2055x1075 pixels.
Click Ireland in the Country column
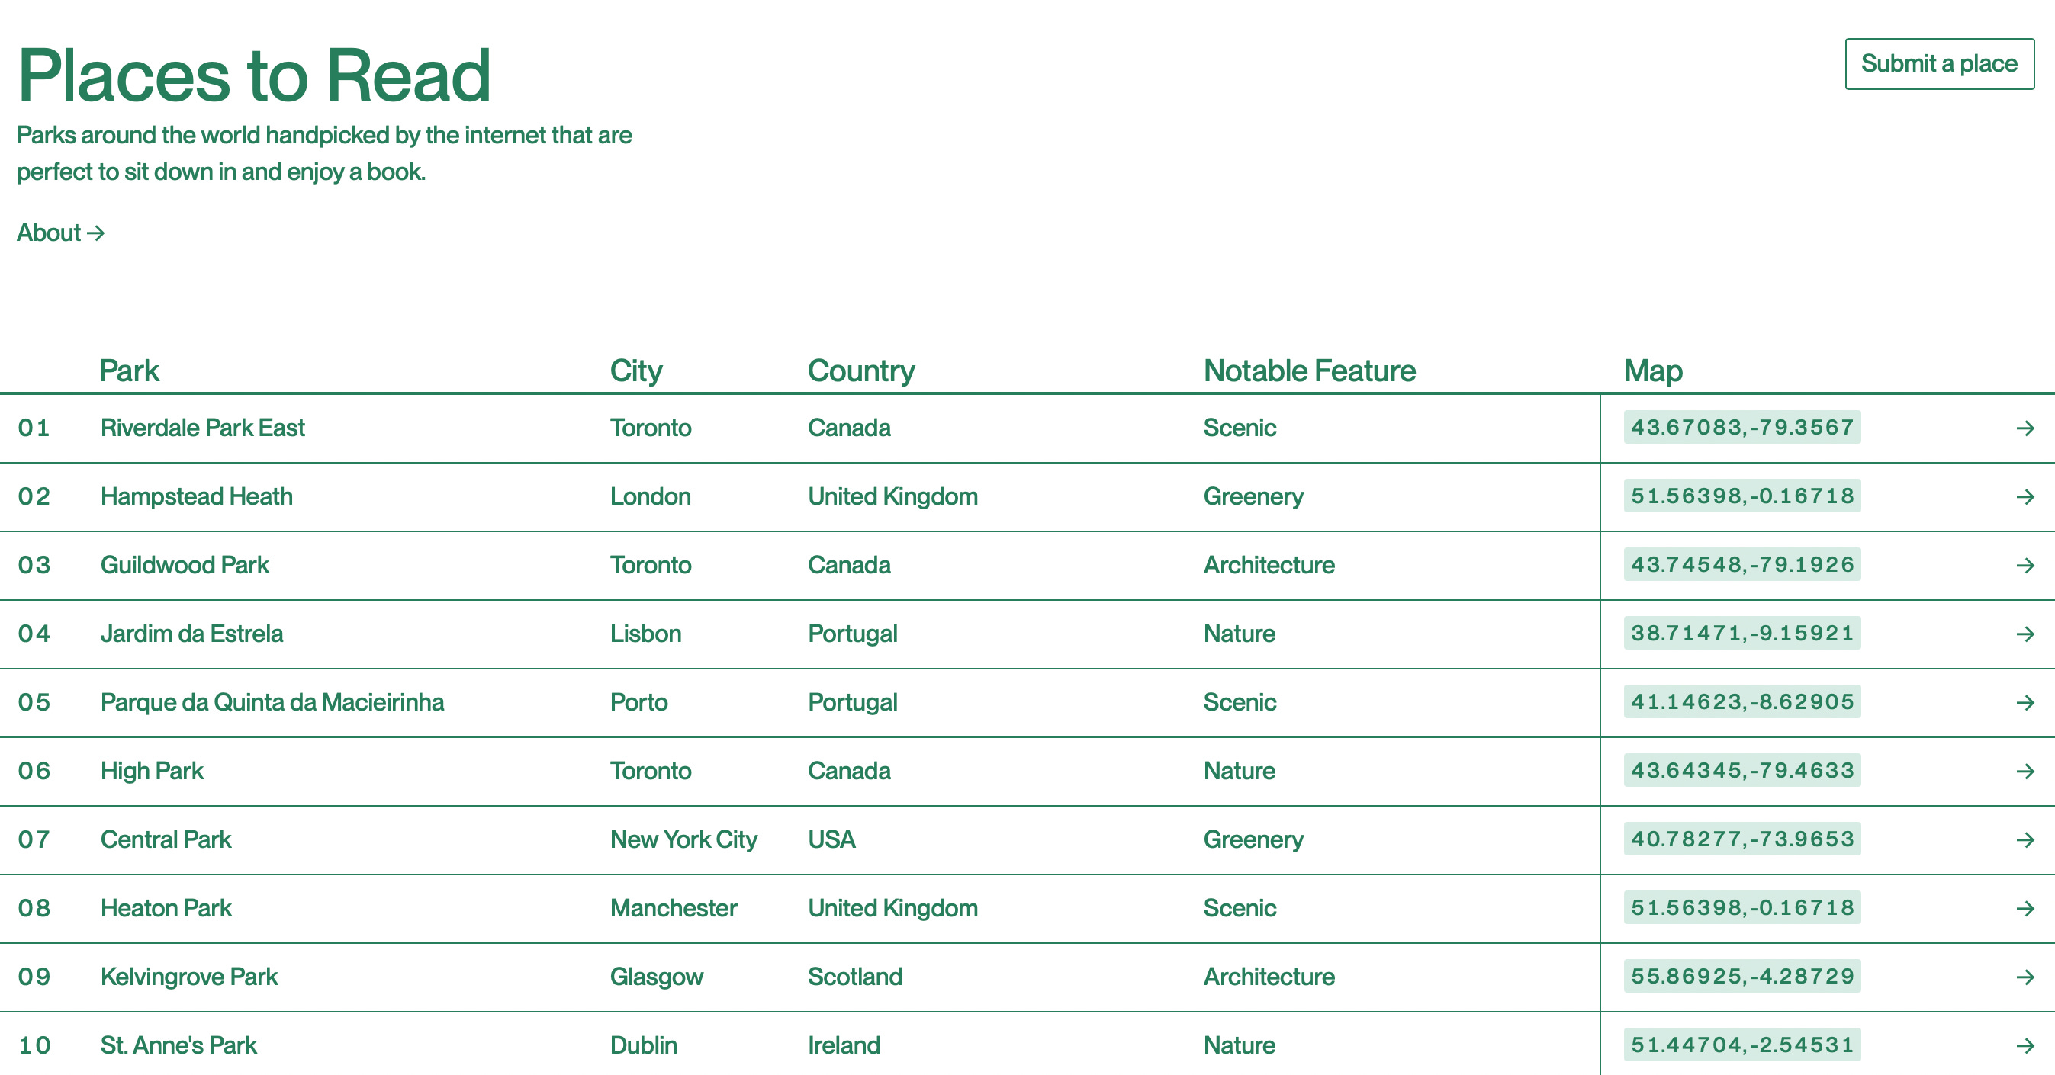(844, 1045)
